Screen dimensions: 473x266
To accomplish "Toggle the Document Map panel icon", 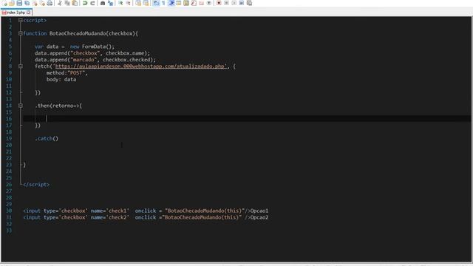I will 186,3.
